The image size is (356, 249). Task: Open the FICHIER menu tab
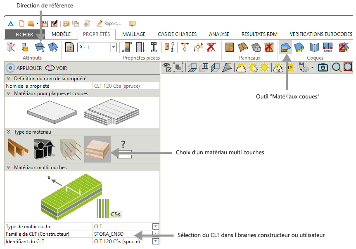(24, 34)
